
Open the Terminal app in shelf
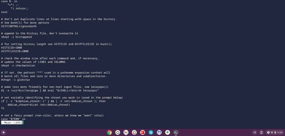(176, 132)
